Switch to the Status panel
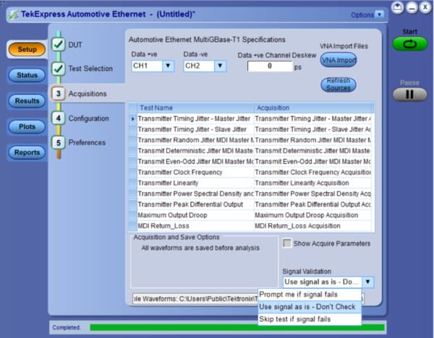434x338 pixels. [27, 75]
